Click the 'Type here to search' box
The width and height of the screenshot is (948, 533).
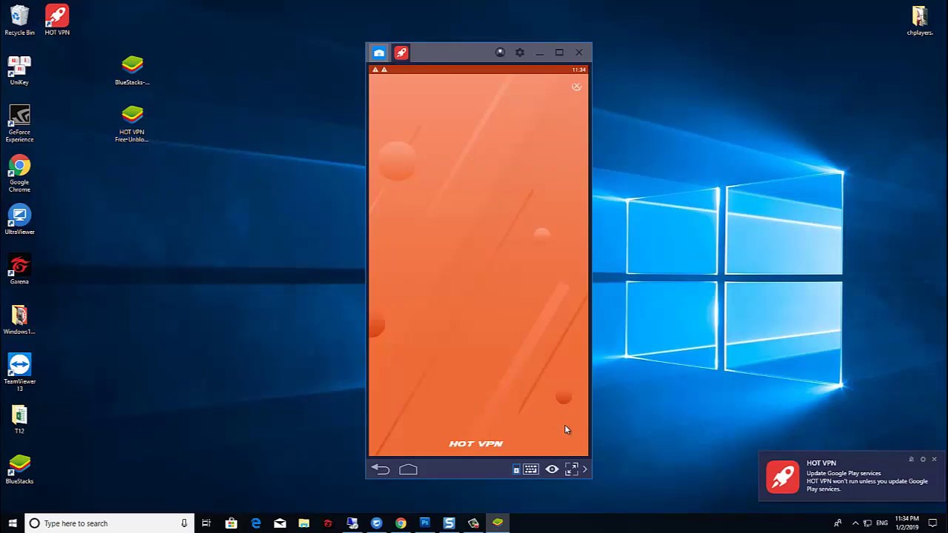click(x=110, y=523)
